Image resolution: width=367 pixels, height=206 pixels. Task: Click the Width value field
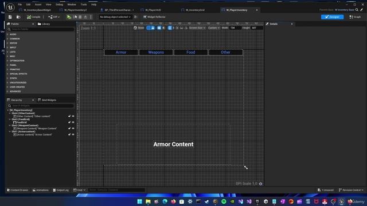click(x=235, y=28)
